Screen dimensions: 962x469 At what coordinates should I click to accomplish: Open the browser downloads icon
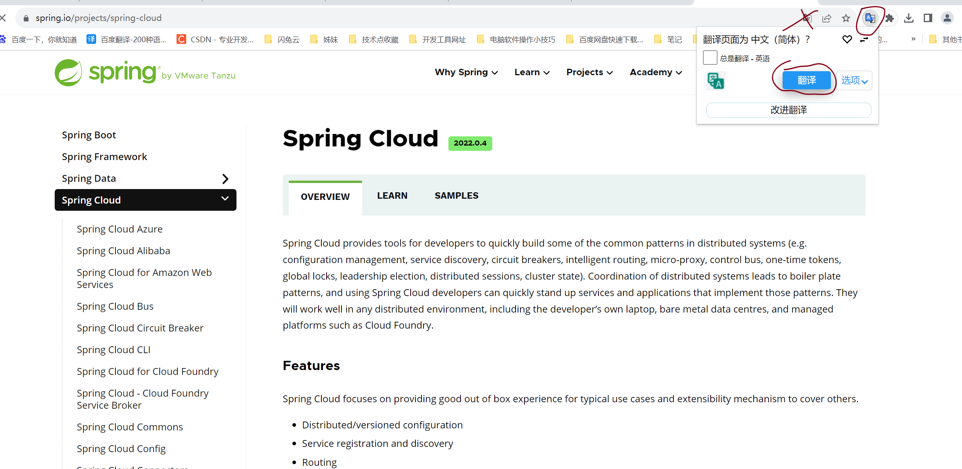point(909,18)
